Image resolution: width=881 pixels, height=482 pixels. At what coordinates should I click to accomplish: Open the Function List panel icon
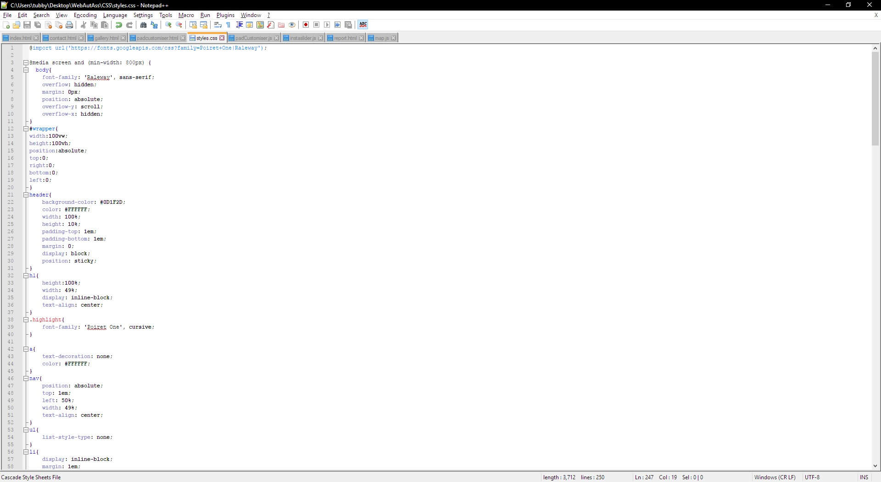pos(271,25)
